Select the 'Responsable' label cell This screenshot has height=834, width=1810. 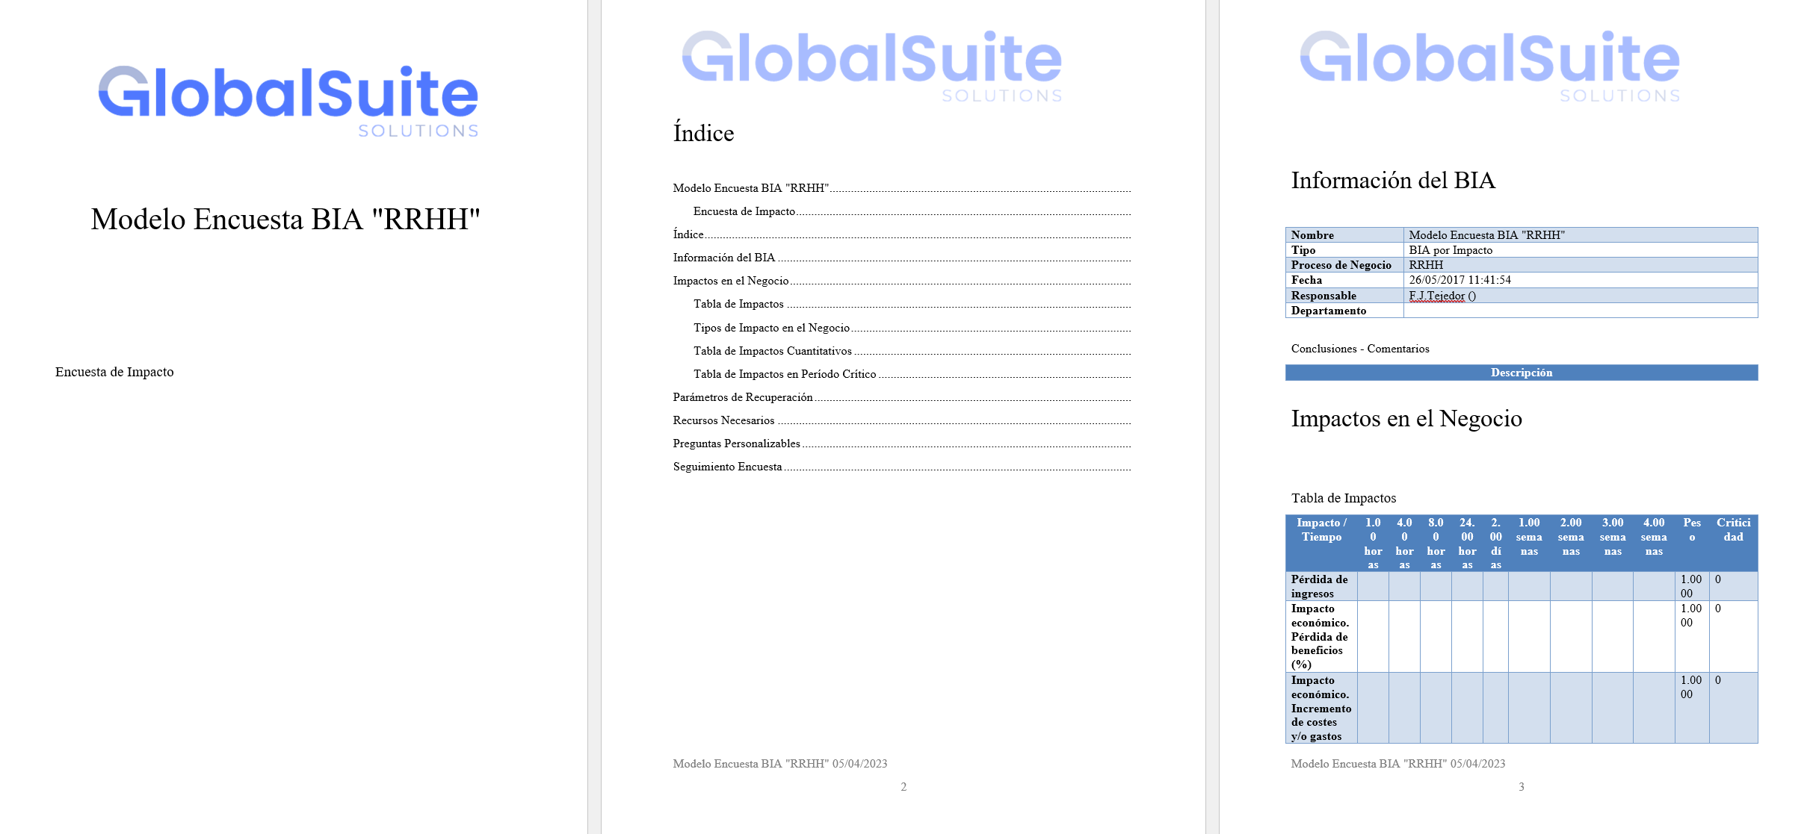coord(1344,296)
